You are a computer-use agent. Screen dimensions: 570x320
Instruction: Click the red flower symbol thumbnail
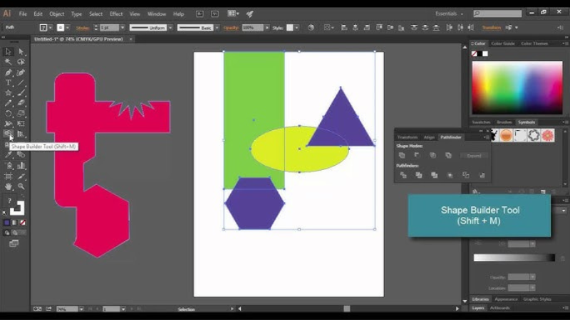[547, 135]
